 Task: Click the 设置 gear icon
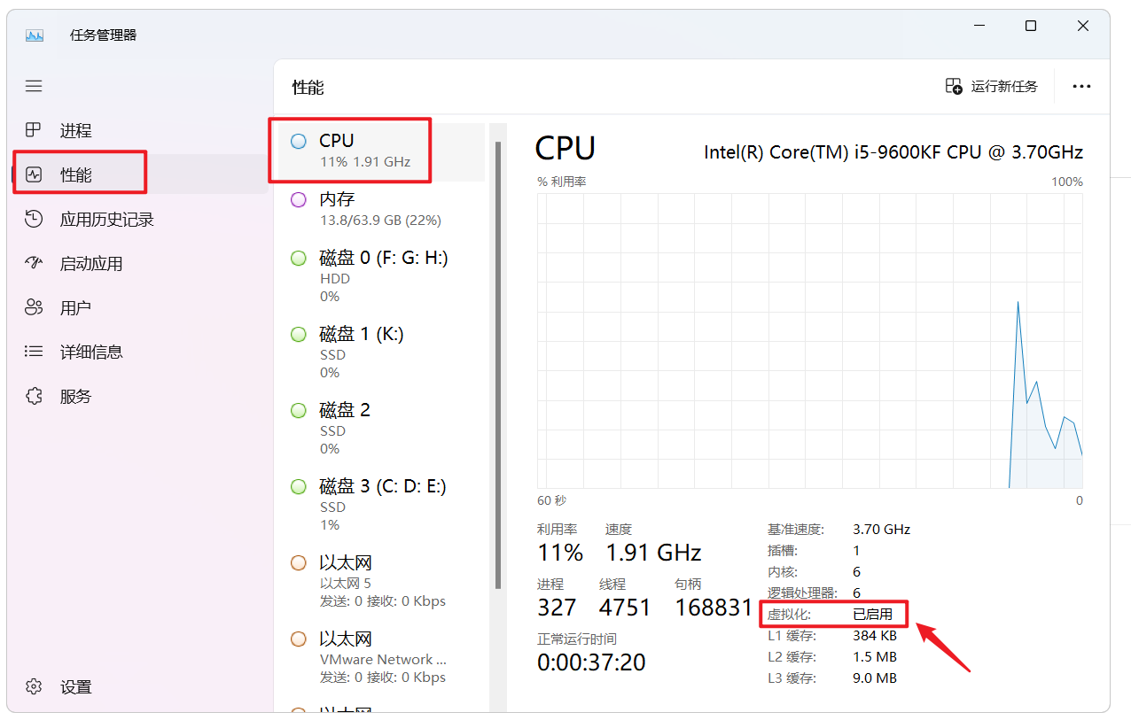[34, 686]
